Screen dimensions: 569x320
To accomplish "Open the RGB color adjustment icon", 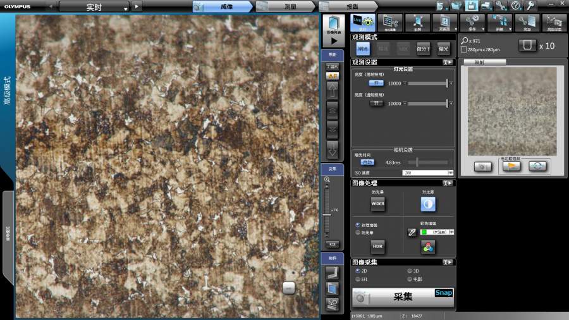I will (428, 247).
